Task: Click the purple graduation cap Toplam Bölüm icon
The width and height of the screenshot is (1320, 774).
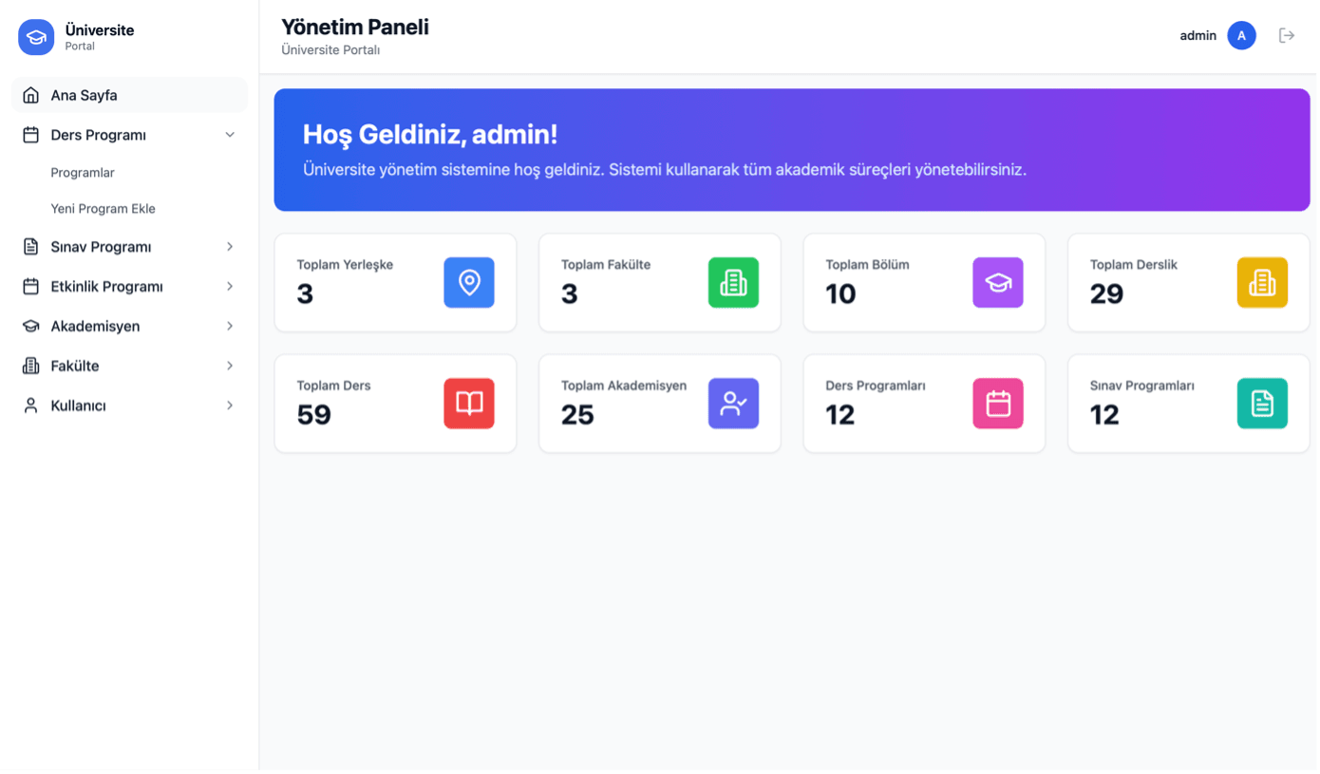Action: click(998, 282)
